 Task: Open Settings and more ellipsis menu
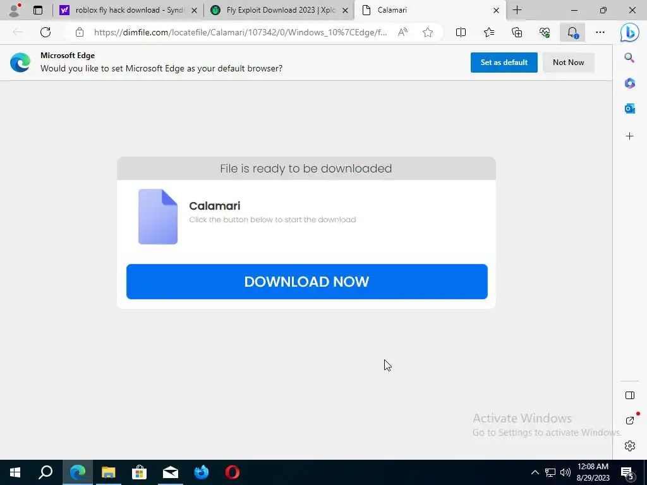coord(600,32)
